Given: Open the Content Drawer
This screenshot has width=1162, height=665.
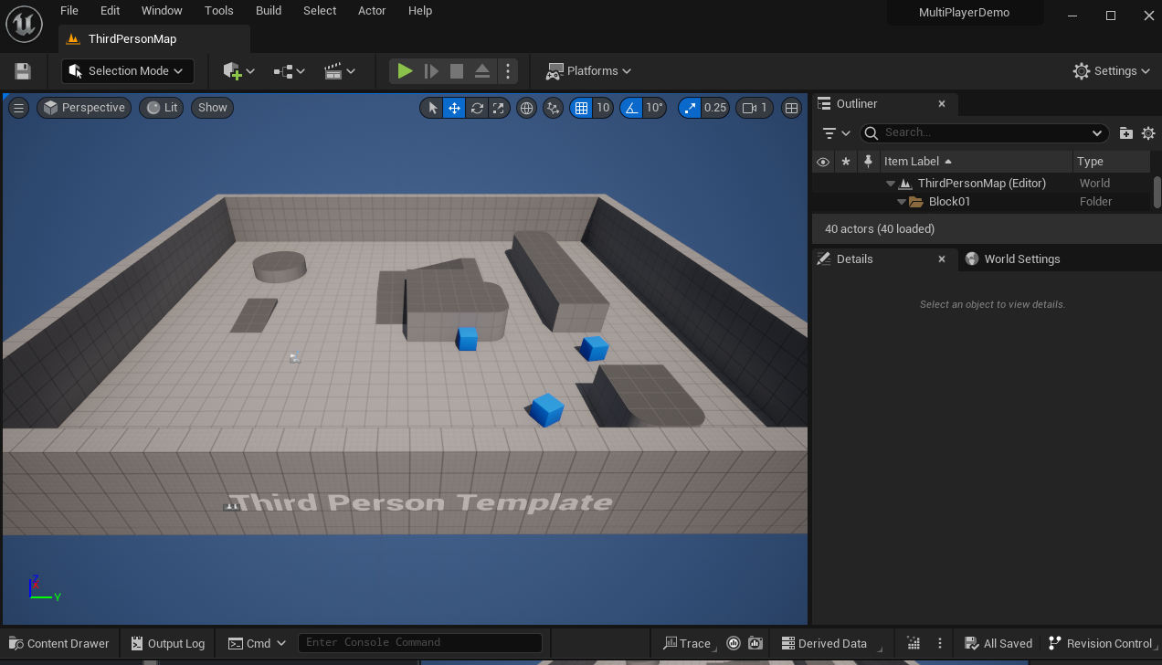Looking at the screenshot, I should coord(59,643).
